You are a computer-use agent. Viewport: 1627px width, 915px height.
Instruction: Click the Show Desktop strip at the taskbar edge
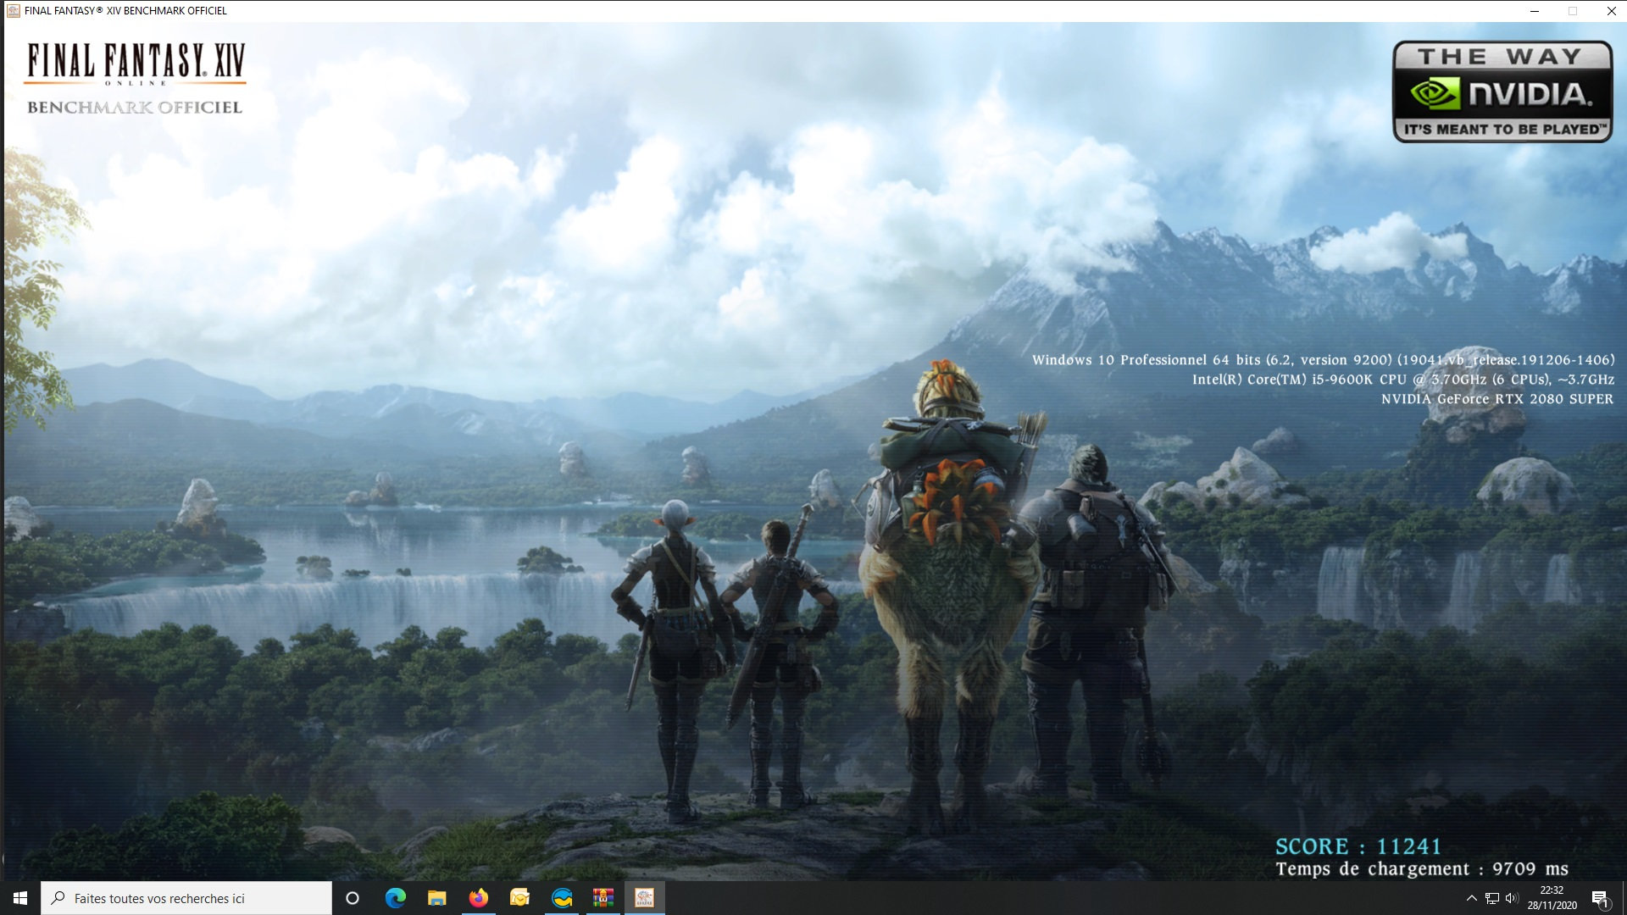[x=1624, y=898]
